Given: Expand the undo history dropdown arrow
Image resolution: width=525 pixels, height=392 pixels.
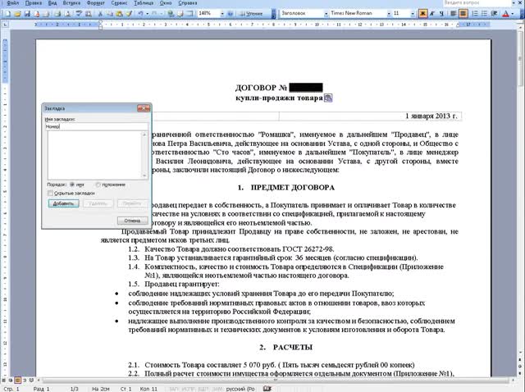Looking at the screenshot, I should [147, 14].
